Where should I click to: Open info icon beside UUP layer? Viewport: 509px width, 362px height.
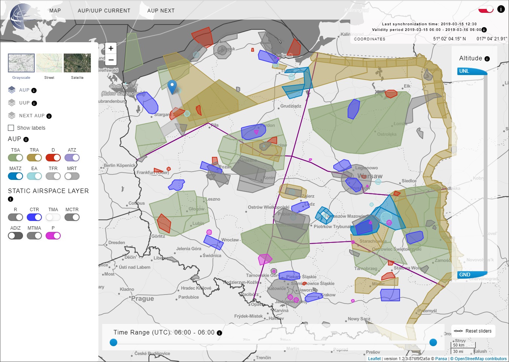(x=34, y=103)
